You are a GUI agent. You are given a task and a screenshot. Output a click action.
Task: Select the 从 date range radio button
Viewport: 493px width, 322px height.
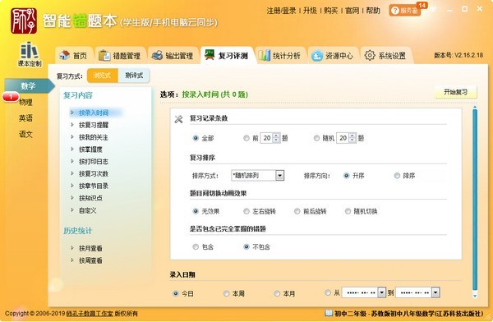[328, 292]
